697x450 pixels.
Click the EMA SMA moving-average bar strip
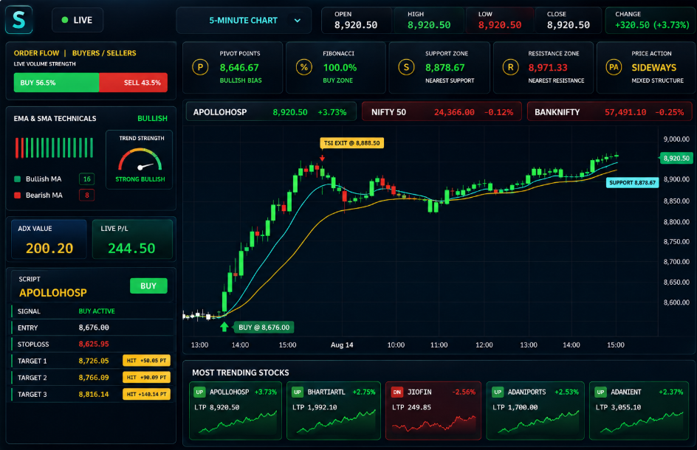pos(54,148)
